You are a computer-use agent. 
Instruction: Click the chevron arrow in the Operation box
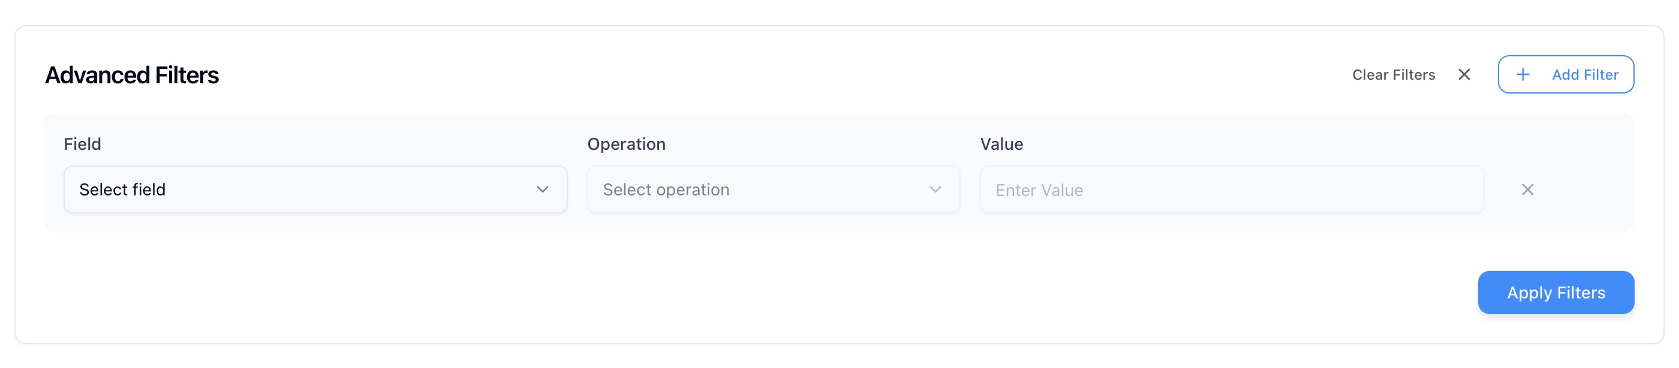tap(935, 189)
